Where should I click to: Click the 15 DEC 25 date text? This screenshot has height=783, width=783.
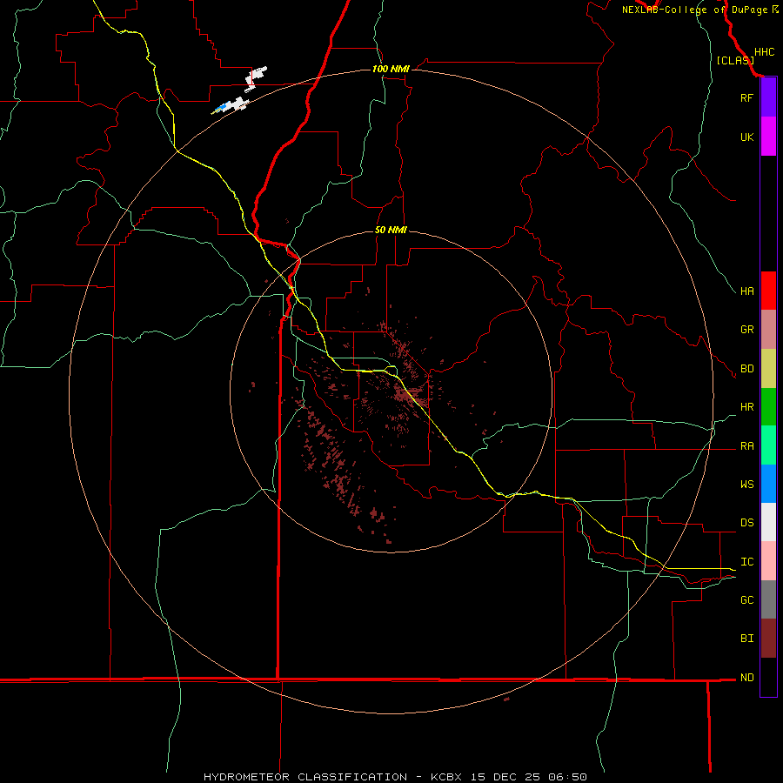[505, 777]
